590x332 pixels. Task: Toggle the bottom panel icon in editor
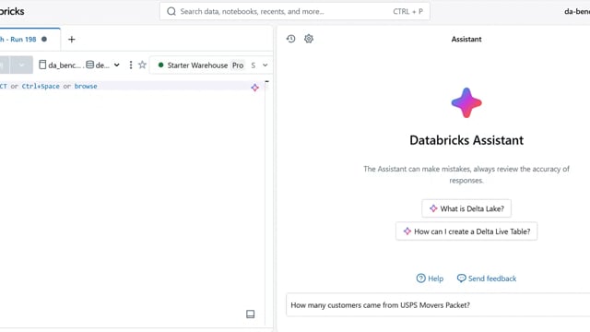pyautogui.click(x=250, y=314)
